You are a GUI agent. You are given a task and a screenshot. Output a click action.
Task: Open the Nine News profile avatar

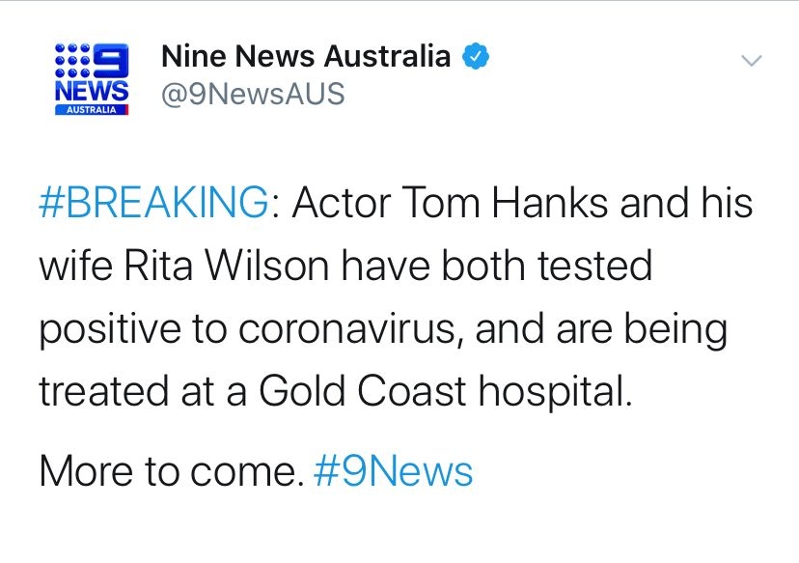click(91, 79)
